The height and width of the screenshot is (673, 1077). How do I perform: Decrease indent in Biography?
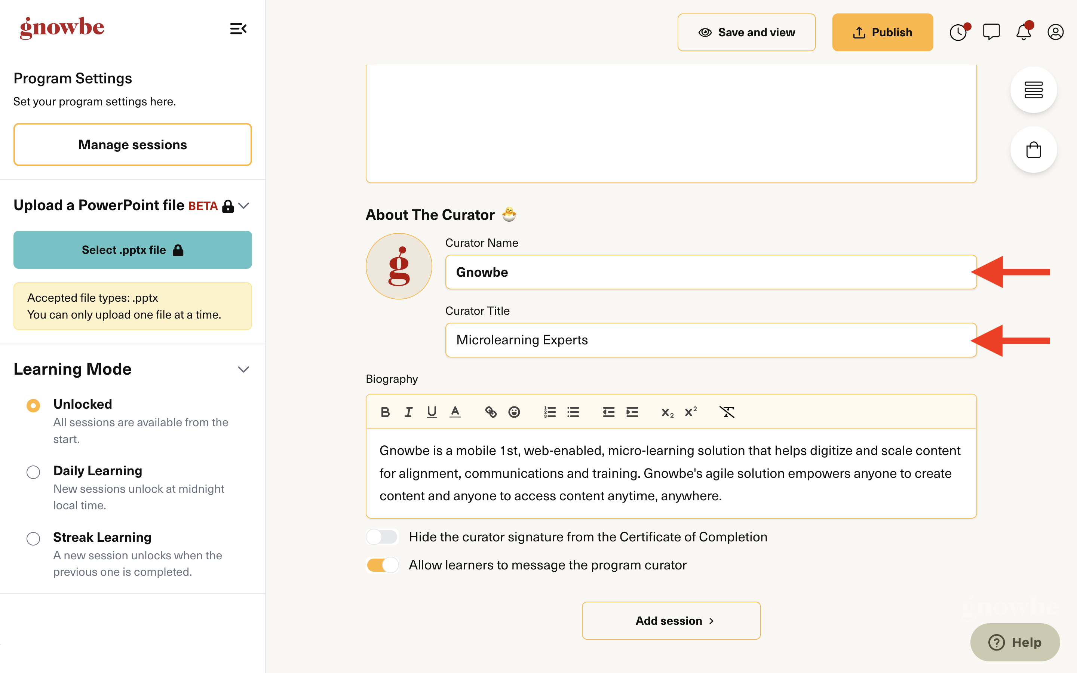click(608, 412)
